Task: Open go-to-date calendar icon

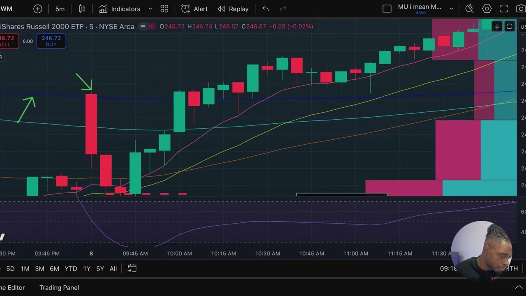Action: pos(132,268)
